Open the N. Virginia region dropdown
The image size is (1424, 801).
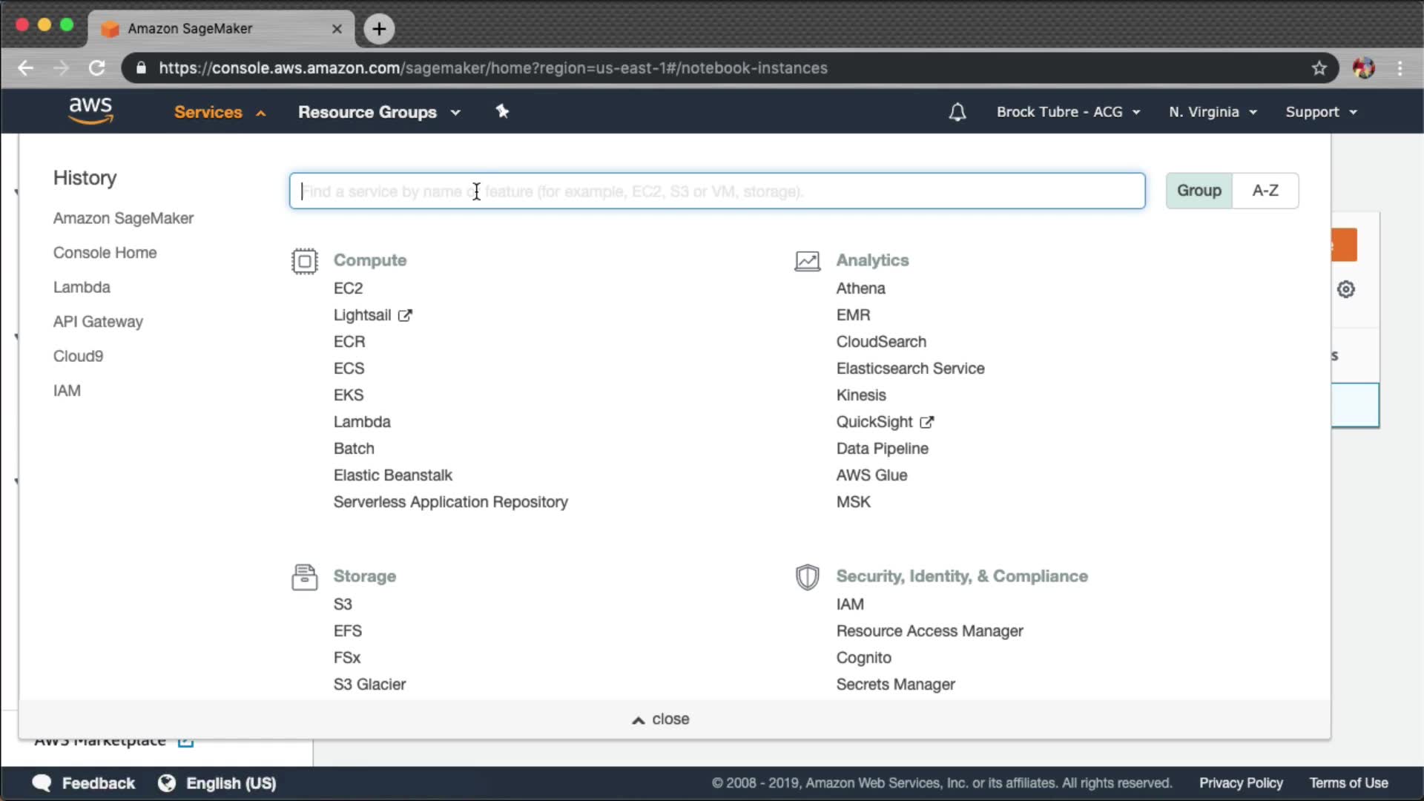(x=1212, y=112)
